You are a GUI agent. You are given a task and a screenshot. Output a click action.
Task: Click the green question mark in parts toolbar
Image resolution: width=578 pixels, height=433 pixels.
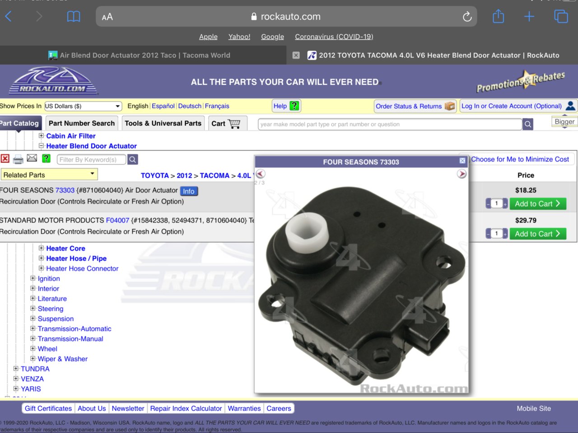[46, 158]
